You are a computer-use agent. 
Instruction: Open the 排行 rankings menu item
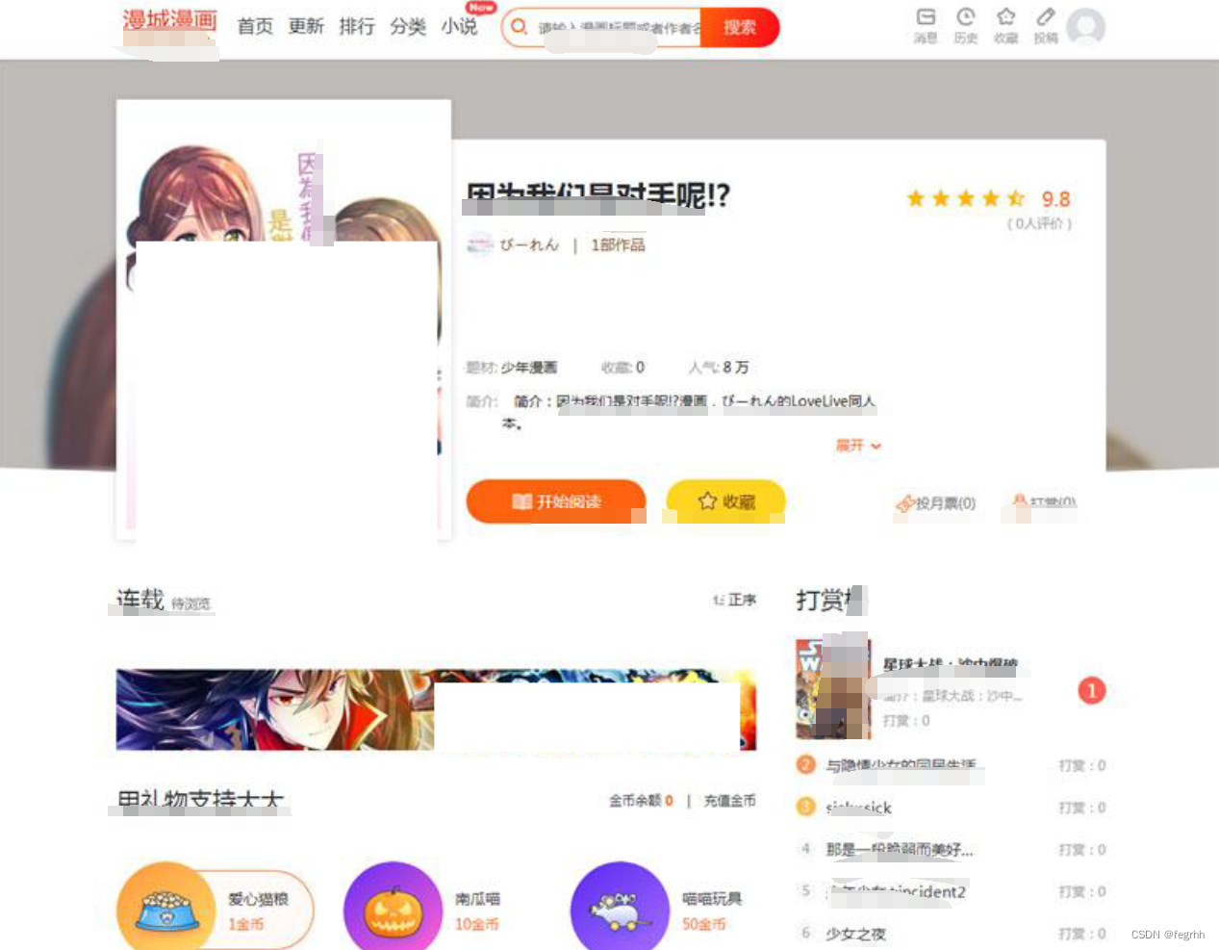pyautogui.click(x=357, y=27)
